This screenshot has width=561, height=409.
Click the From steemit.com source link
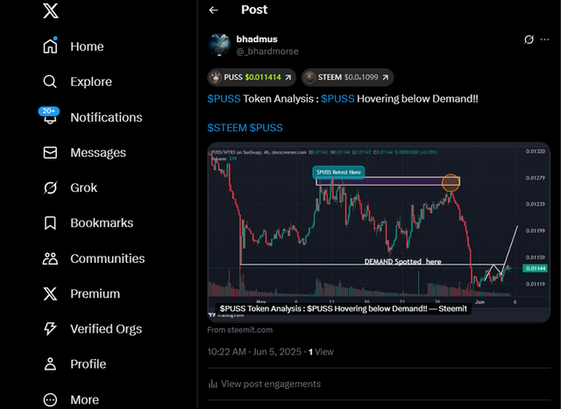click(239, 329)
